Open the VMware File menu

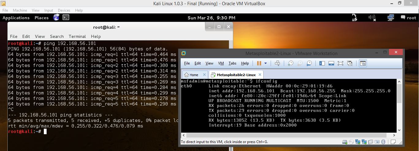click(187, 63)
